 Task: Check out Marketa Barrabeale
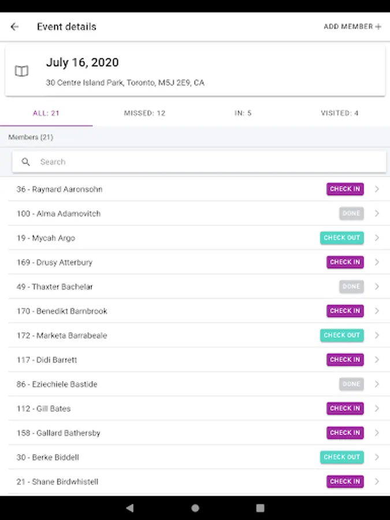click(341, 335)
